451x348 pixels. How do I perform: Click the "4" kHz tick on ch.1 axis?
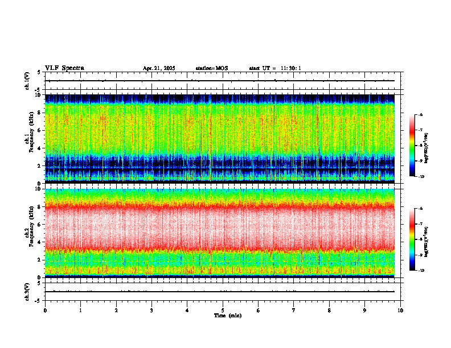(x=40, y=148)
